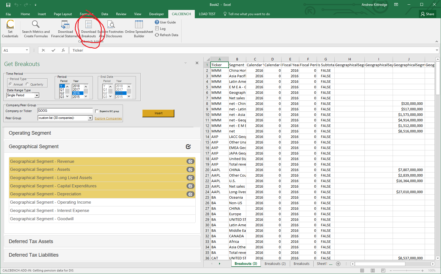Switch to Page Break Preview icon
The height and width of the screenshot is (274, 441).
(383, 271)
